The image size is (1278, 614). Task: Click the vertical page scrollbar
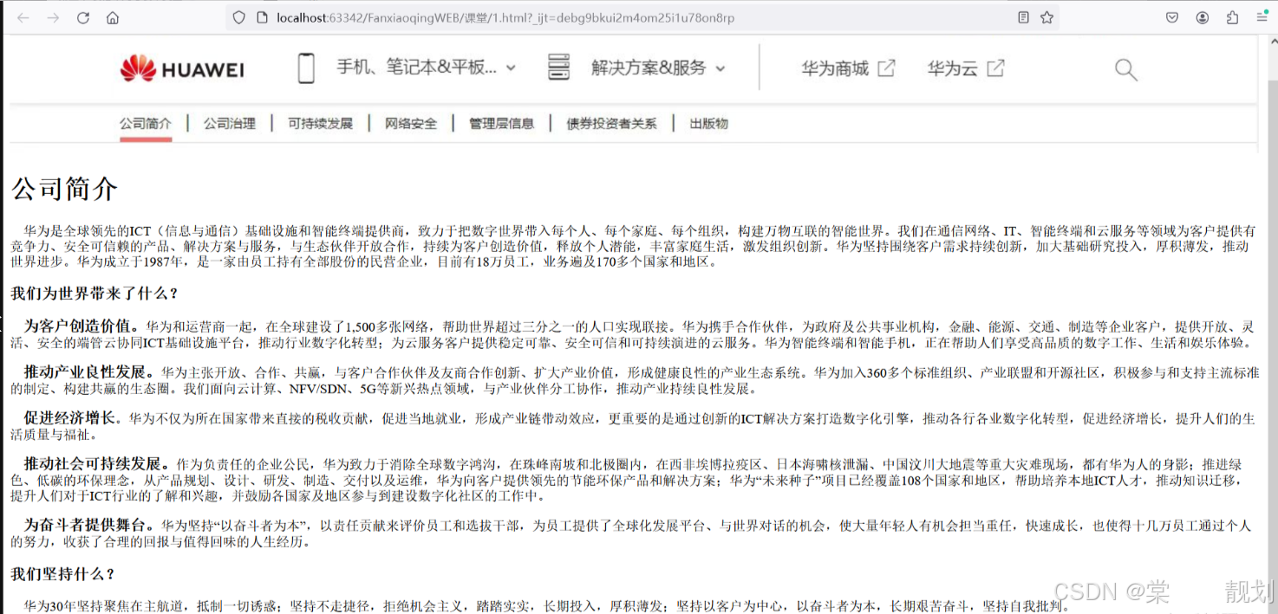[1272, 324]
